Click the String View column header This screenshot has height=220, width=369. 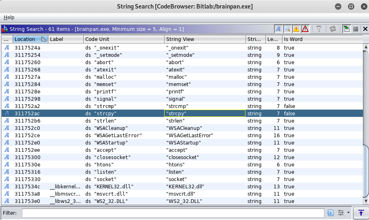coord(180,39)
